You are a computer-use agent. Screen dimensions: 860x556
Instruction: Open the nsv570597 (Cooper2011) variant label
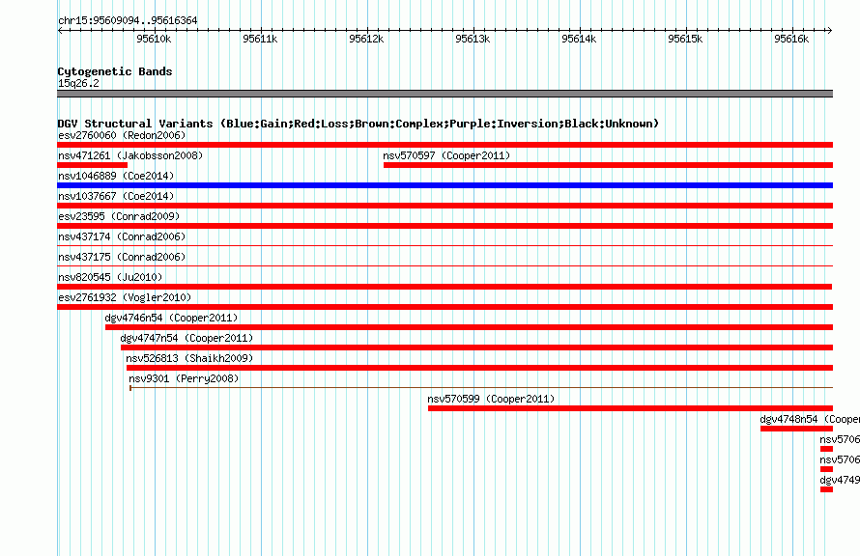[x=446, y=155]
